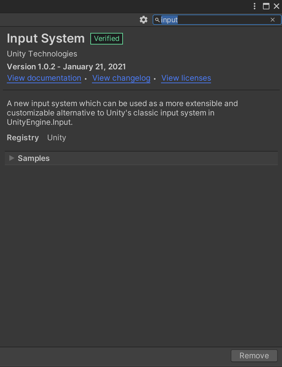282x367 pixels.
Task: Open the View documentation link
Action: (x=44, y=78)
